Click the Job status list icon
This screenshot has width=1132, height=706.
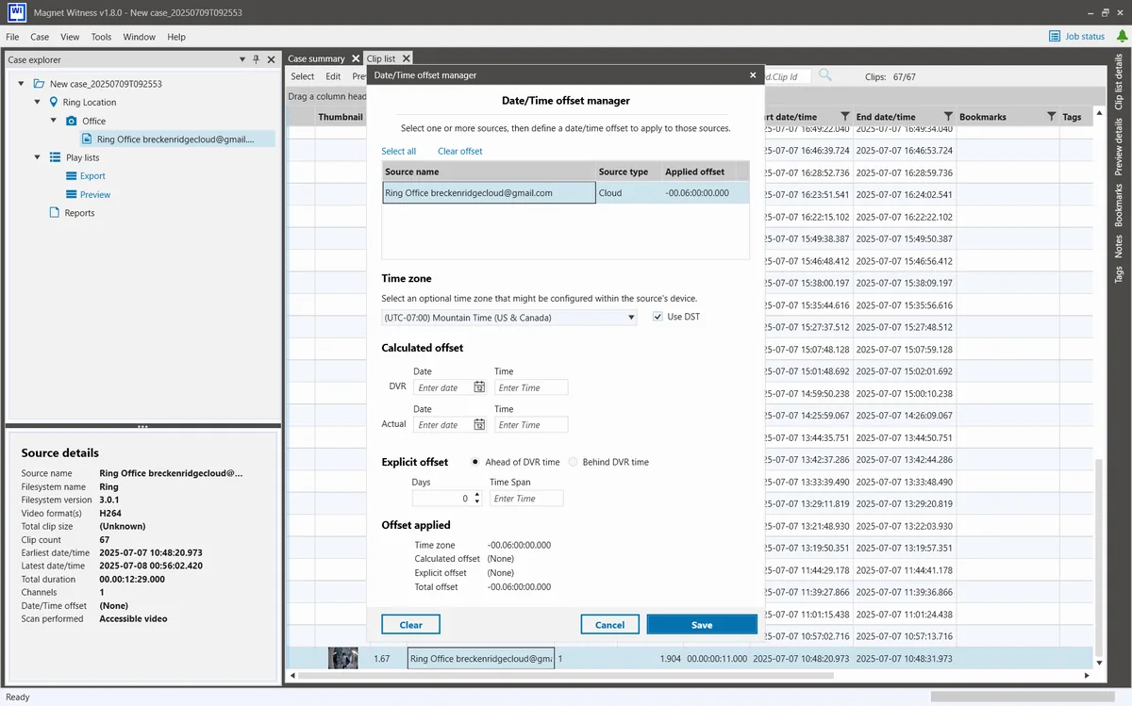pyautogui.click(x=1055, y=37)
